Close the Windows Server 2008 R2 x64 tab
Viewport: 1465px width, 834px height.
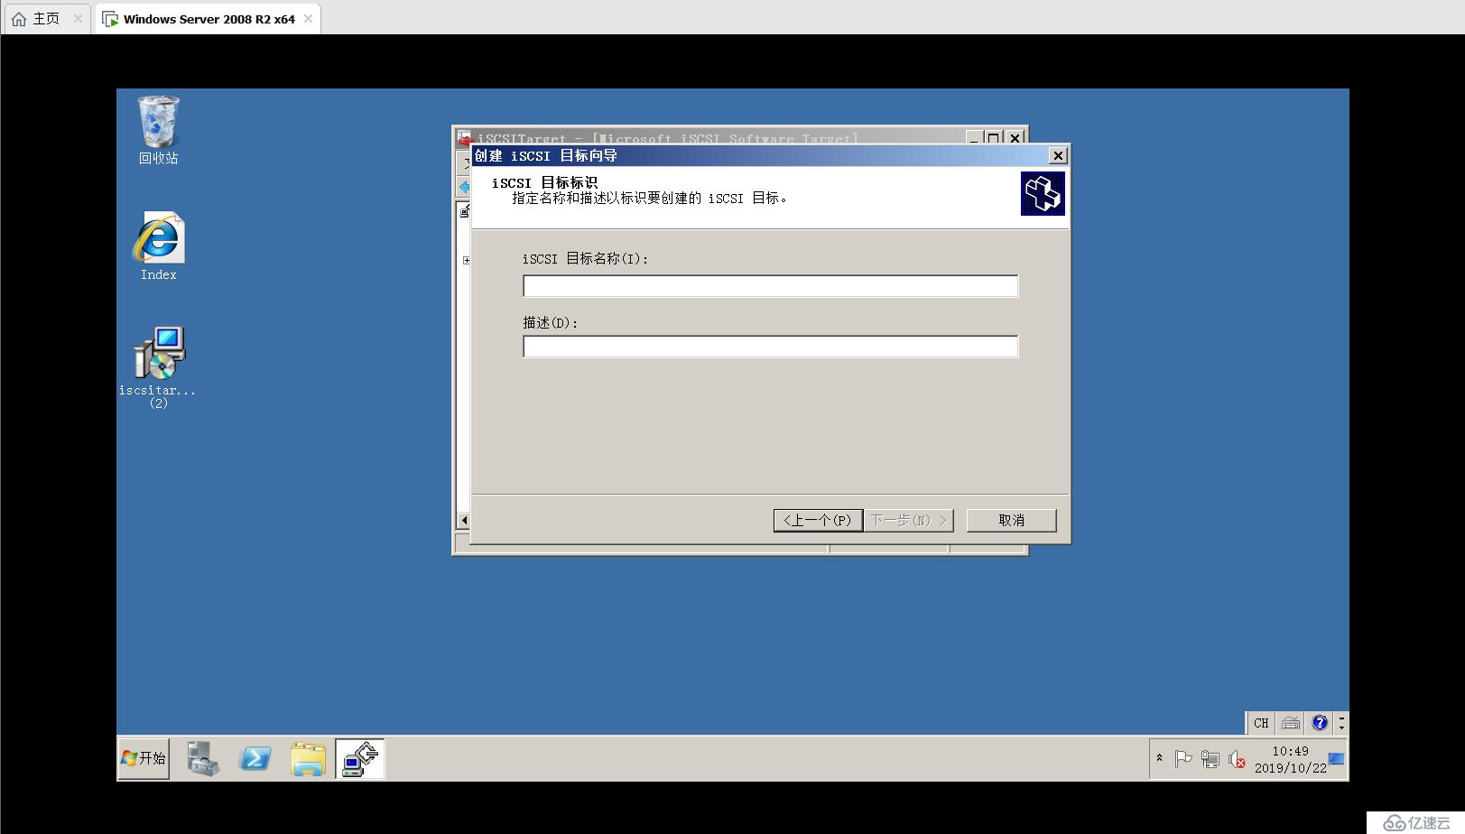coord(308,19)
